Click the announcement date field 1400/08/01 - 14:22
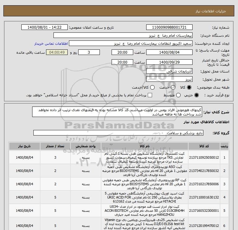The image size is (238, 230). tap(45, 27)
